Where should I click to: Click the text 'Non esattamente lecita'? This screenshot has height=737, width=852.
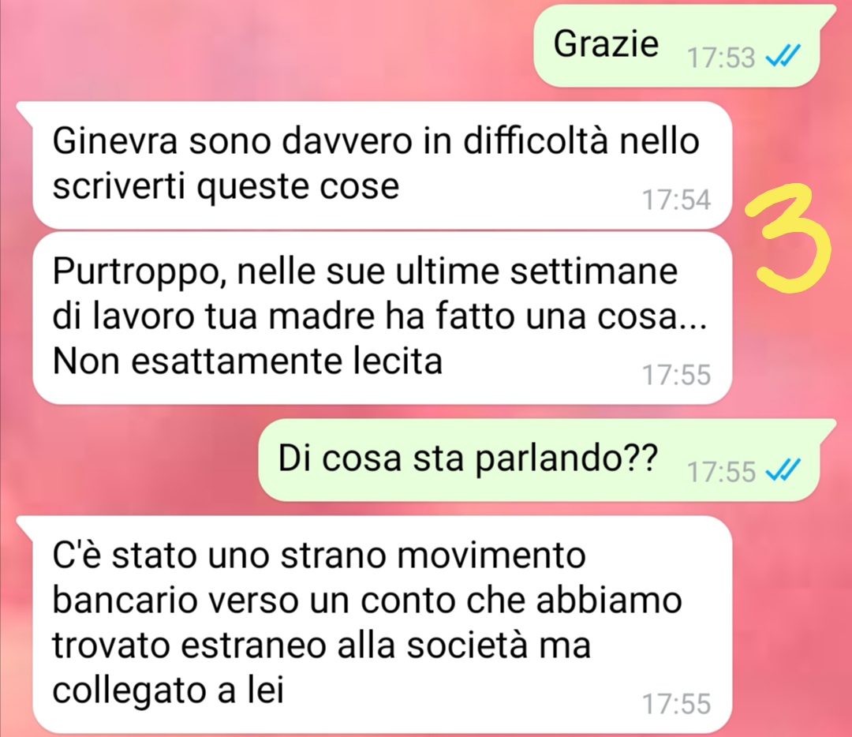pyautogui.click(x=247, y=361)
